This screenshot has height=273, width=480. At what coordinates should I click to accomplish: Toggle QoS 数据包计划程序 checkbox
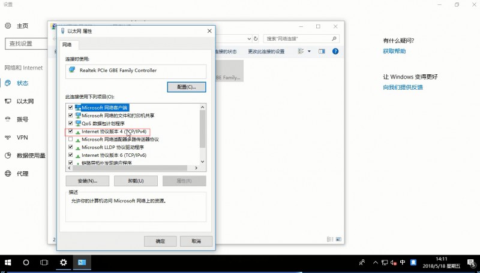(x=70, y=123)
